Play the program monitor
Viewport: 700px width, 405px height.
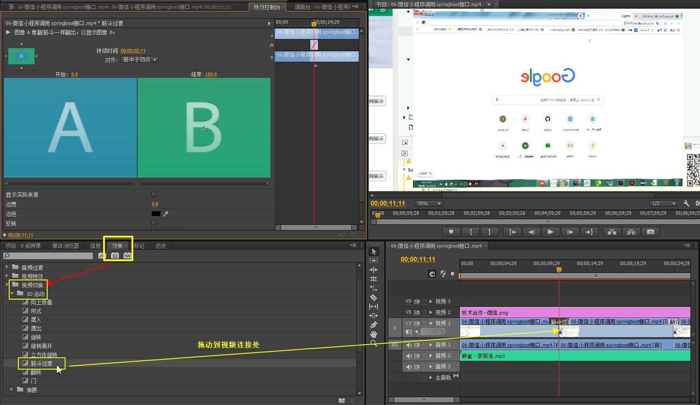pyautogui.click(x=551, y=232)
